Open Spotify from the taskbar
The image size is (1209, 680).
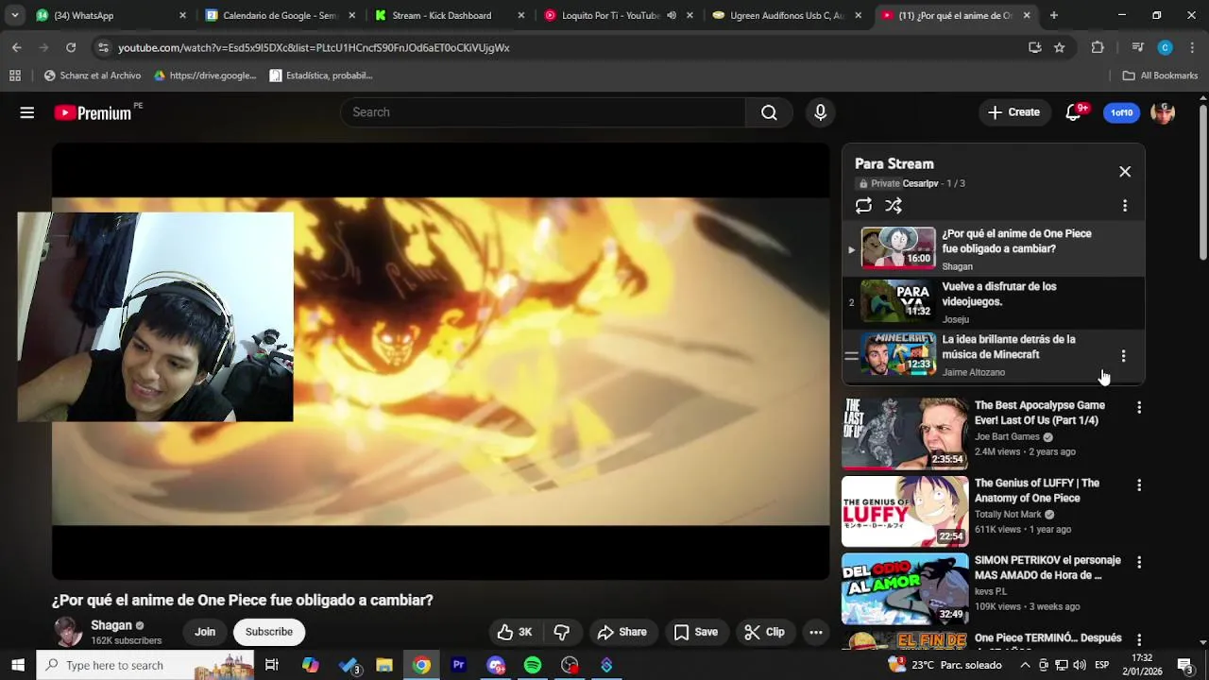(533, 665)
